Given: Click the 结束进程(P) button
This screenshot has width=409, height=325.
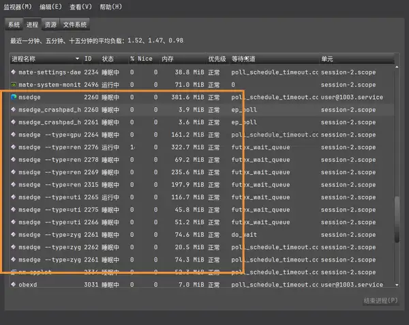Looking at the screenshot, I should point(380,300).
